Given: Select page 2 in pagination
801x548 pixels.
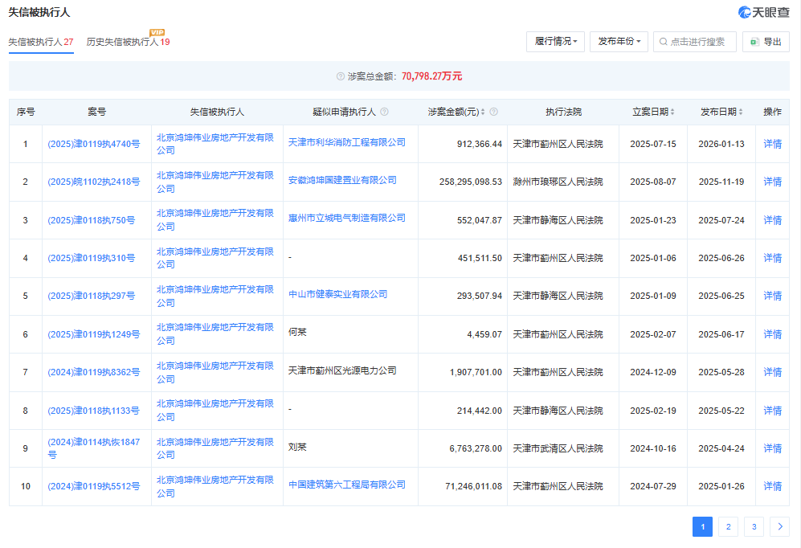Looking at the screenshot, I should click(728, 526).
